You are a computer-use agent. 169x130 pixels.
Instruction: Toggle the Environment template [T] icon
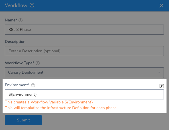coord(162,86)
